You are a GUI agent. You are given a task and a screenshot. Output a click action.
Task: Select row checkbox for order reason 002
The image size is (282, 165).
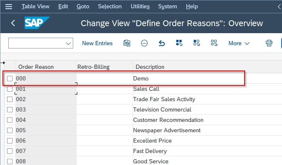coord(10,99)
